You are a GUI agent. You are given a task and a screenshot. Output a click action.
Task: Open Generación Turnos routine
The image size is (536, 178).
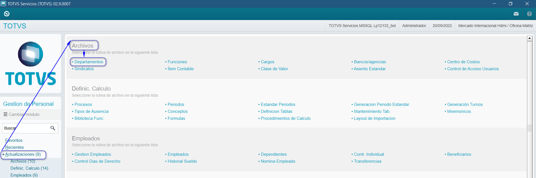(x=465, y=104)
